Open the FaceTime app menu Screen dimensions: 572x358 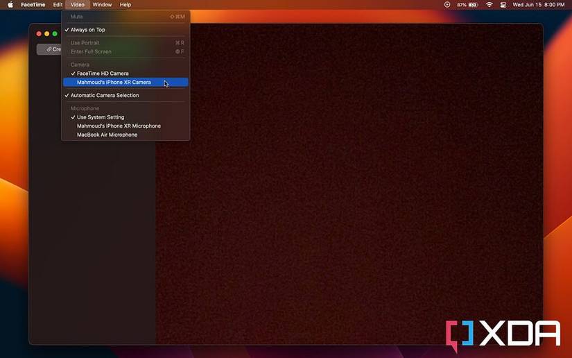pyautogui.click(x=33, y=5)
